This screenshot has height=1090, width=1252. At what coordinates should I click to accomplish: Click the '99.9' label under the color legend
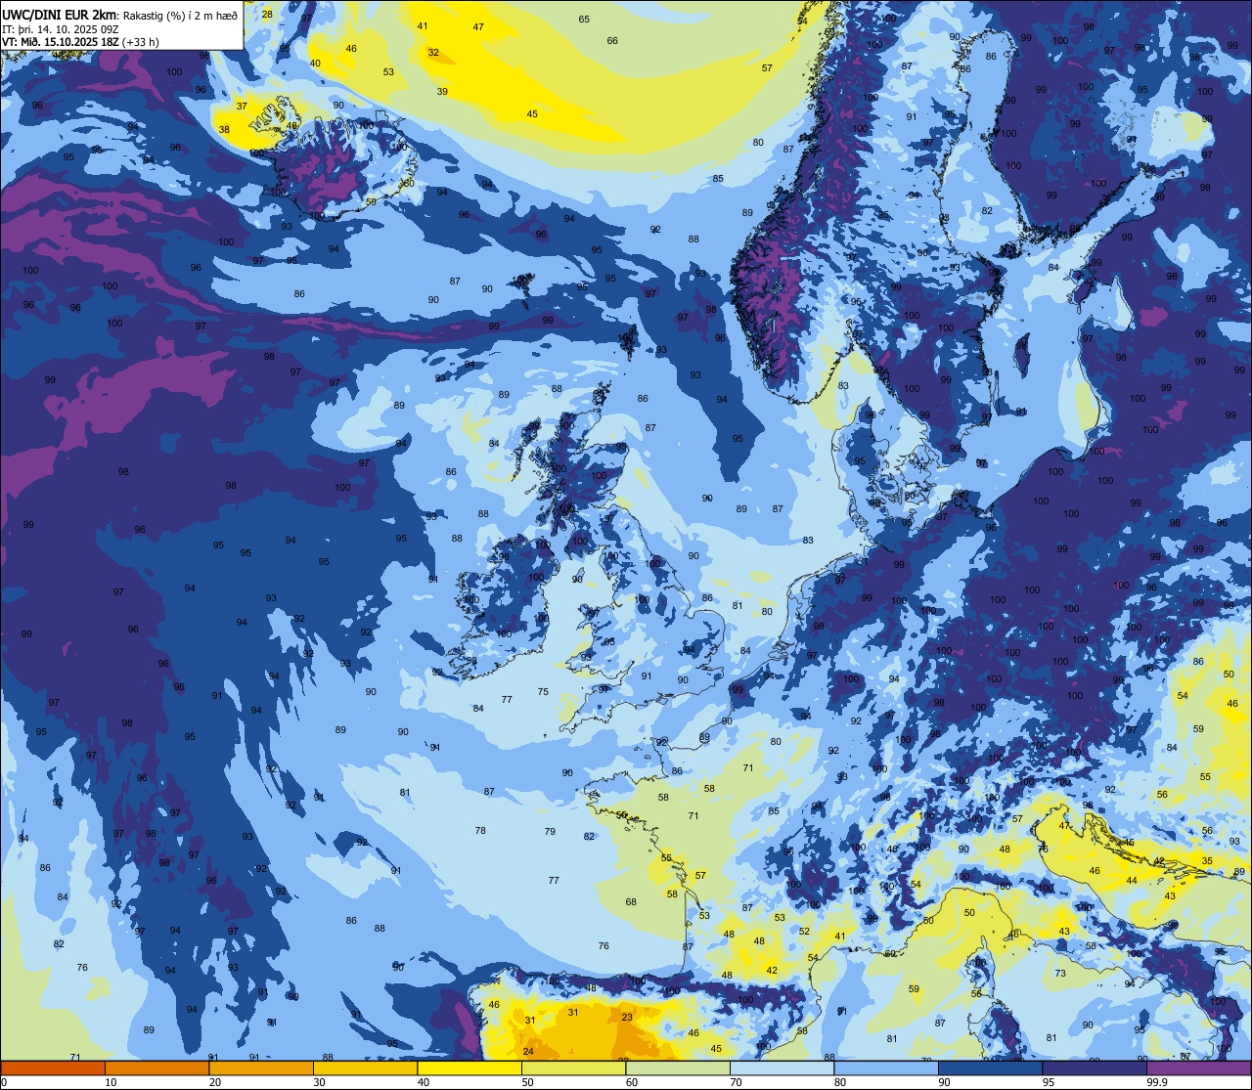click(x=1158, y=1082)
